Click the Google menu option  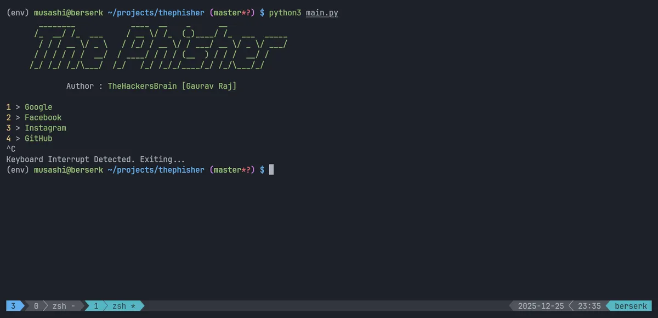pos(38,107)
